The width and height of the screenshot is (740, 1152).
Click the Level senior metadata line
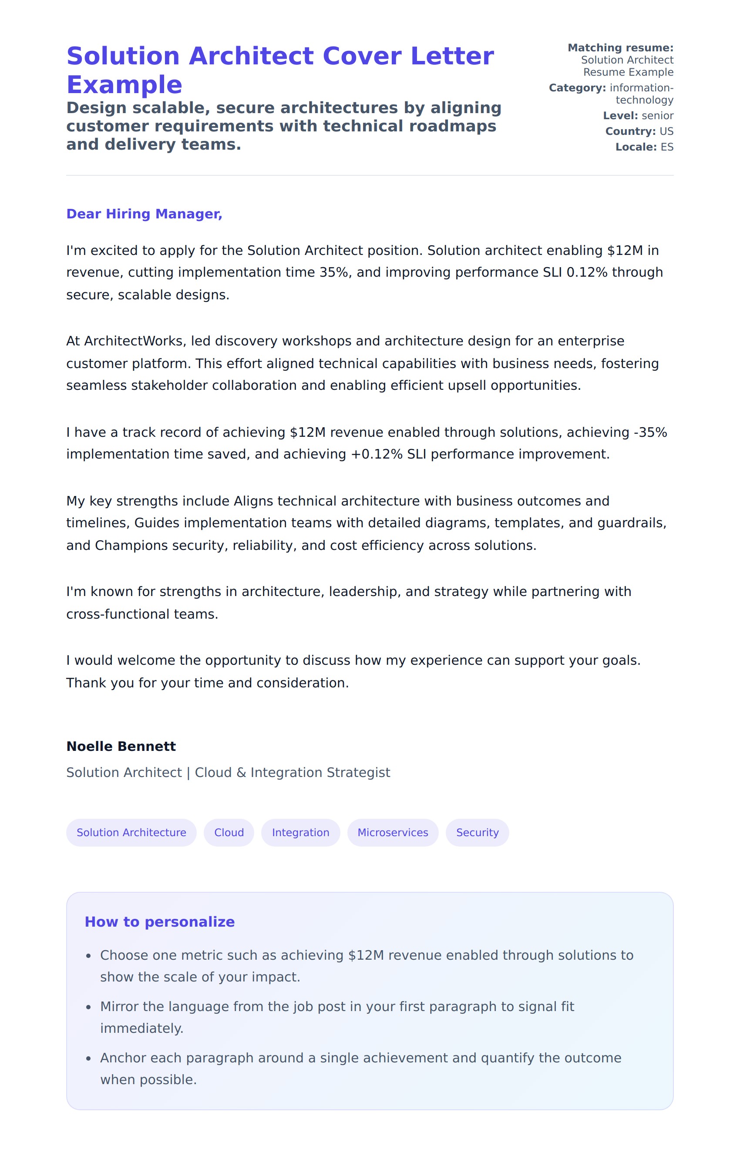coord(638,116)
